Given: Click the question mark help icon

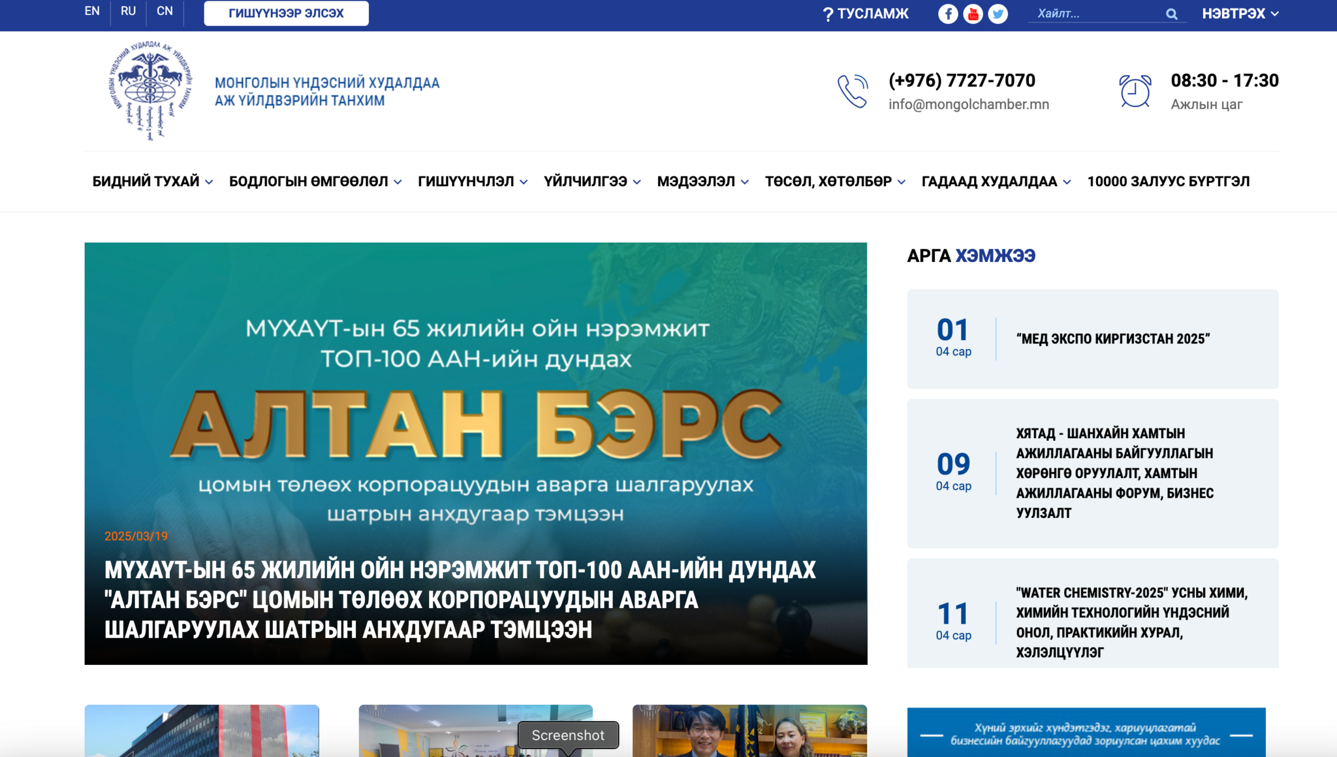Looking at the screenshot, I should click(x=828, y=14).
